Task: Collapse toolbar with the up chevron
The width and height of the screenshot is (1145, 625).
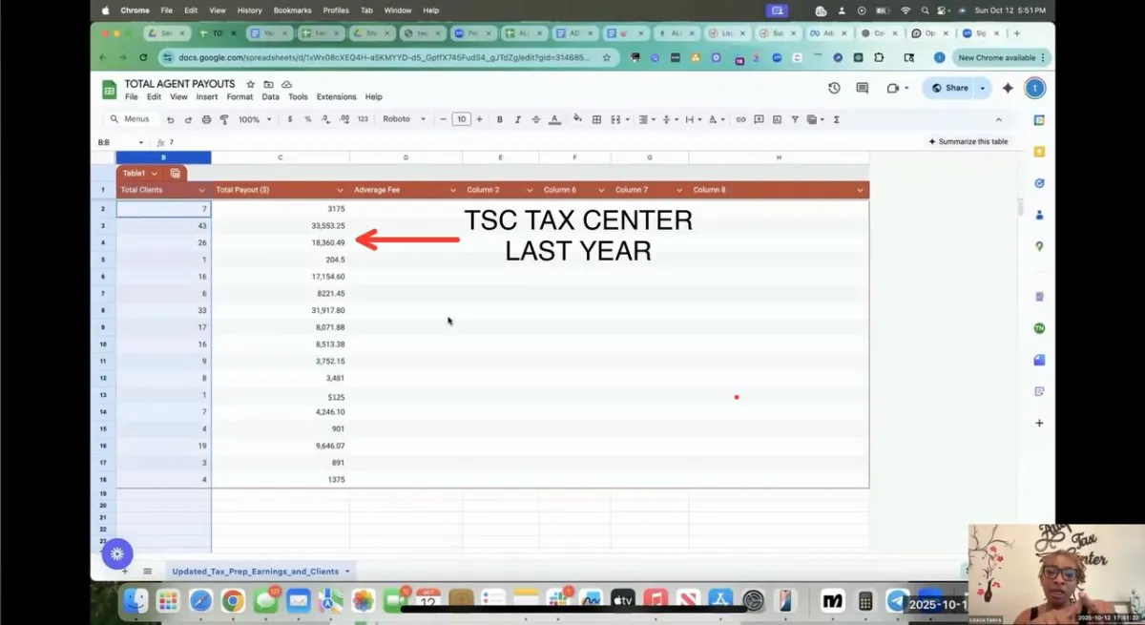Action: tap(999, 120)
